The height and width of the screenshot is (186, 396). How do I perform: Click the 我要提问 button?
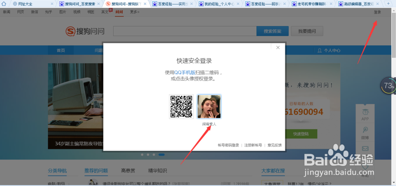[307, 31]
